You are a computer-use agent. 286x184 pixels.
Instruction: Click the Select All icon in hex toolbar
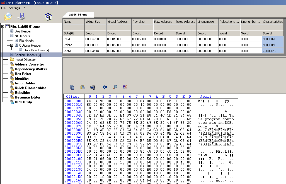93,87
